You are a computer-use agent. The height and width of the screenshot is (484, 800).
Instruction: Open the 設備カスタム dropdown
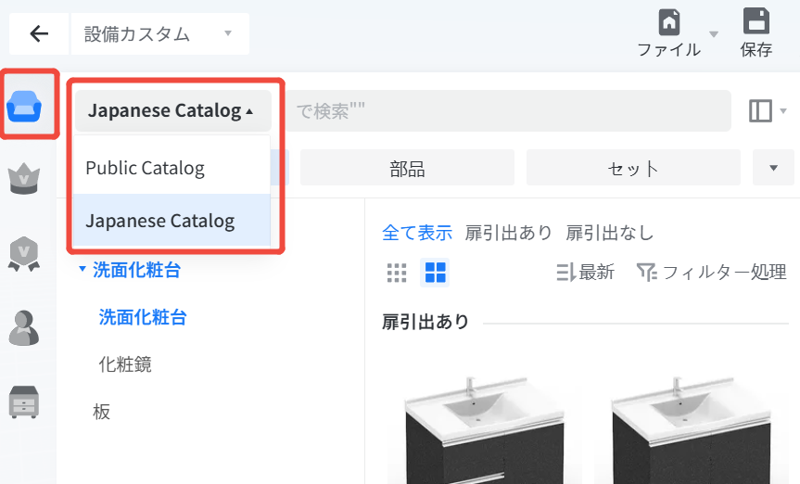point(159,33)
